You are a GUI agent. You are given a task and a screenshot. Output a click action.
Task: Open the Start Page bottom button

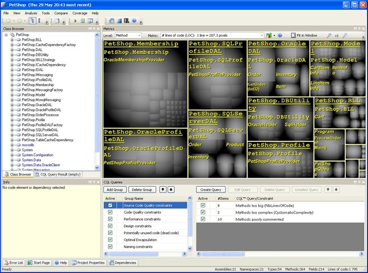point(39,263)
